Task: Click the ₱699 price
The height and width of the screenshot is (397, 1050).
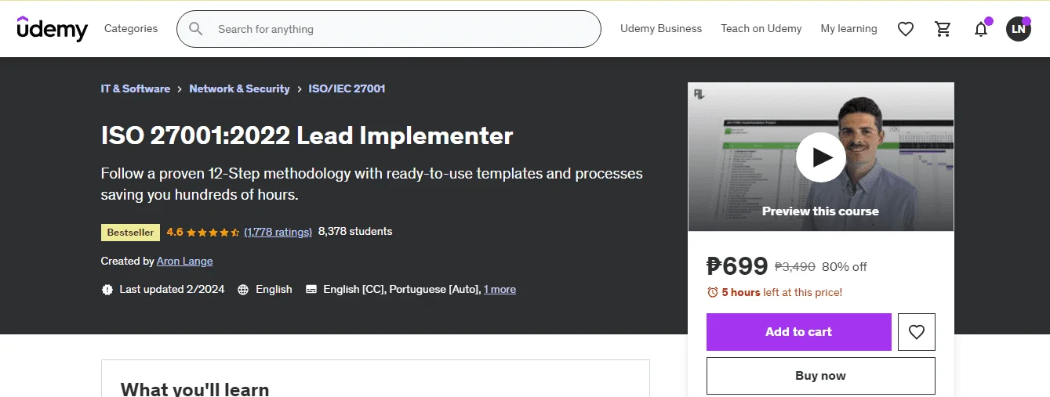Action: pyautogui.click(x=737, y=266)
